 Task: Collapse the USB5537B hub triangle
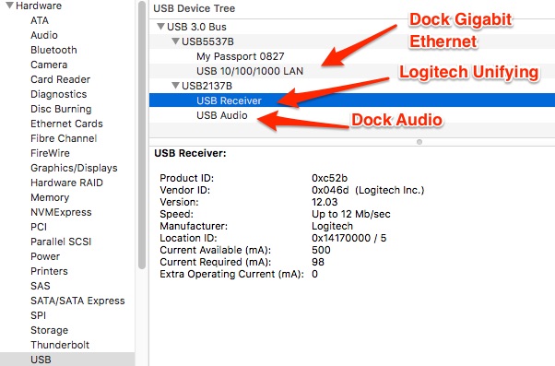click(175, 41)
